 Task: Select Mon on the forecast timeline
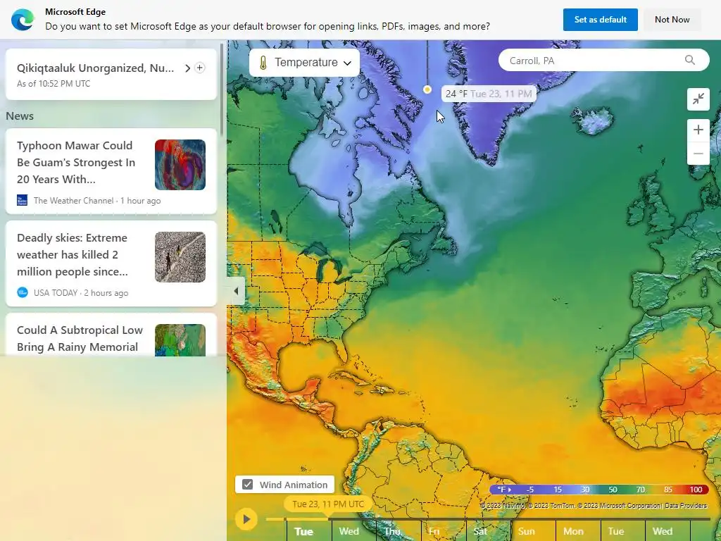tap(573, 531)
